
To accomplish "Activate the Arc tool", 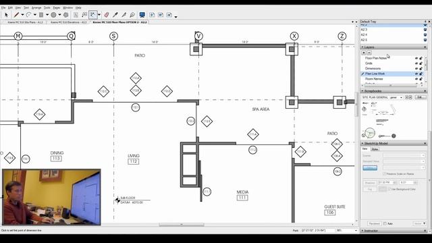I will 28,15.
